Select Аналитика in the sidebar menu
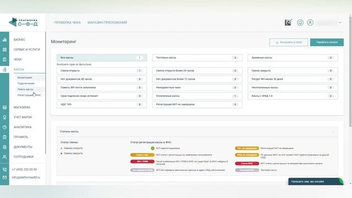This screenshot has height=198, width=352. click(x=23, y=127)
